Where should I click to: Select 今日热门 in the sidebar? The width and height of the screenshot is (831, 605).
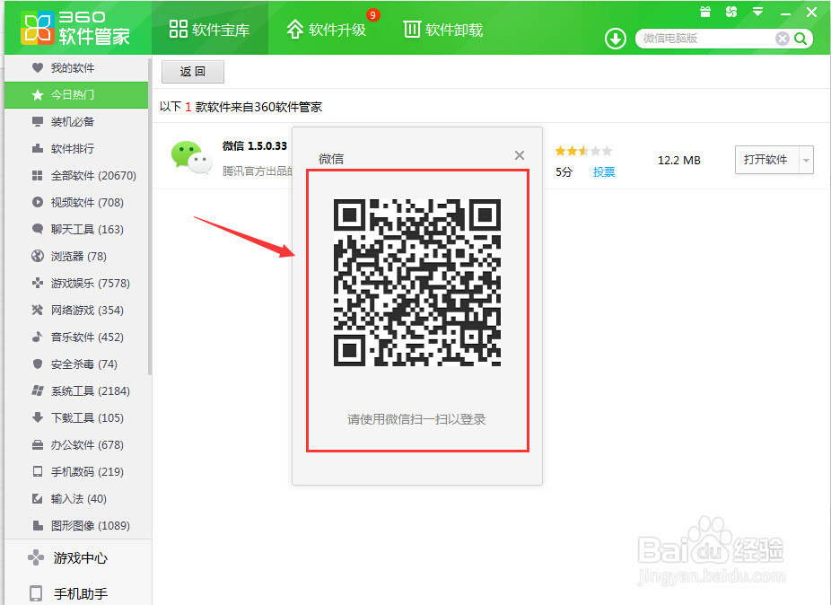click(x=76, y=95)
